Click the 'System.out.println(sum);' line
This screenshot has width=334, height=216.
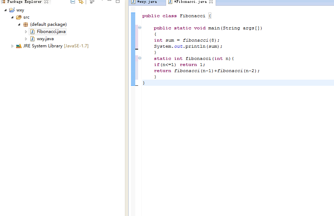pos(188,46)
